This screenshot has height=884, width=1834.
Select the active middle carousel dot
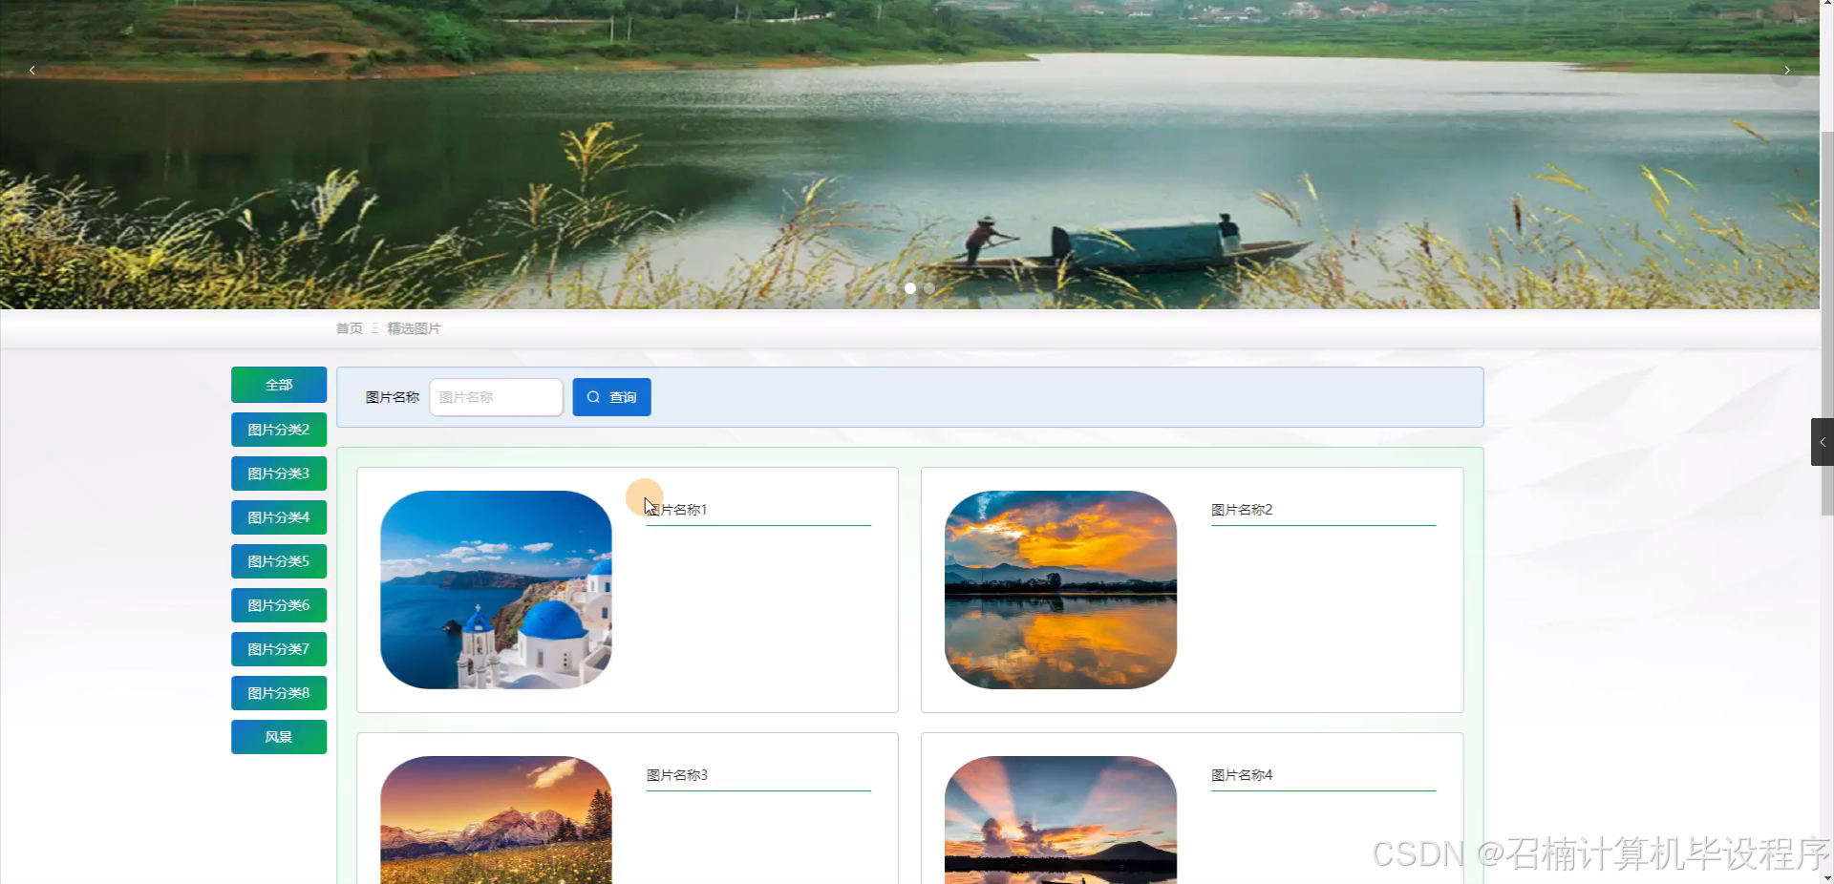[910, 288]
